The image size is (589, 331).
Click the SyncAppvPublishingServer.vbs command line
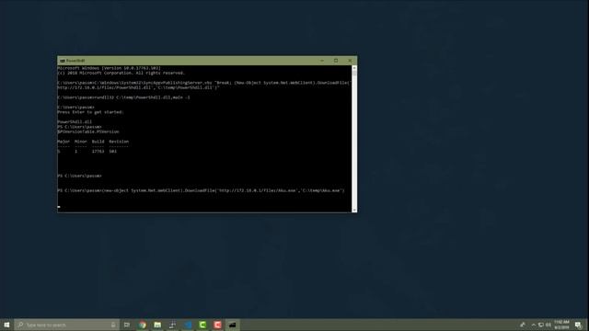(204, 85)
